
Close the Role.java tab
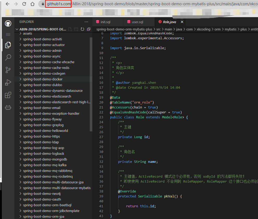click(182, 22)
